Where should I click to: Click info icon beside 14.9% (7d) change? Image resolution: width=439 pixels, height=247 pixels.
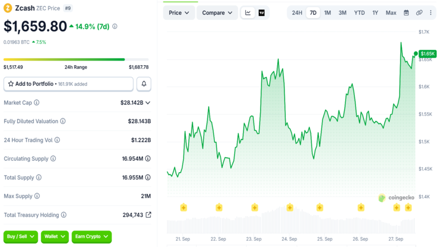pos(115,26)
